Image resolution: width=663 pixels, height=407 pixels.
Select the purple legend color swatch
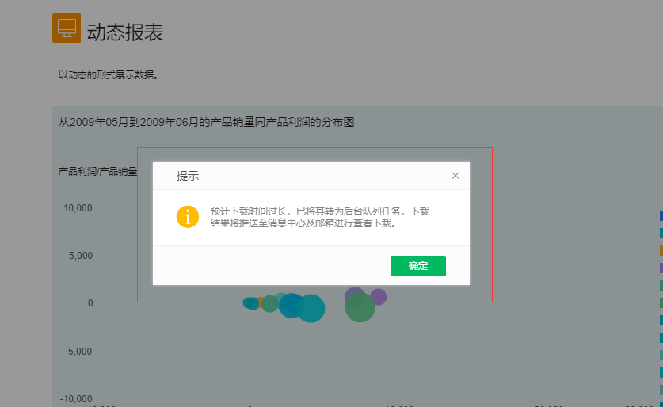pyautogui.click(x=661, y=268)
